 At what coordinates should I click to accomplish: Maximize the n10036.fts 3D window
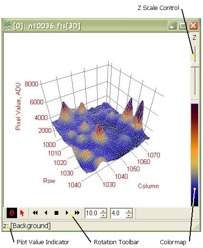coord(183,26)
